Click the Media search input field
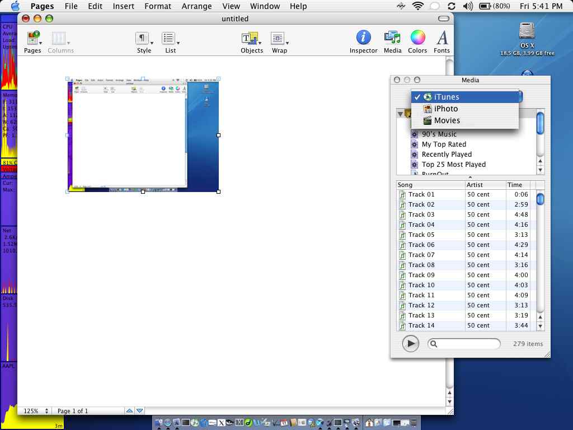Image resolution: width=573 pixels, height=430 pixels. pyautogui.click(x=464, y=344)
